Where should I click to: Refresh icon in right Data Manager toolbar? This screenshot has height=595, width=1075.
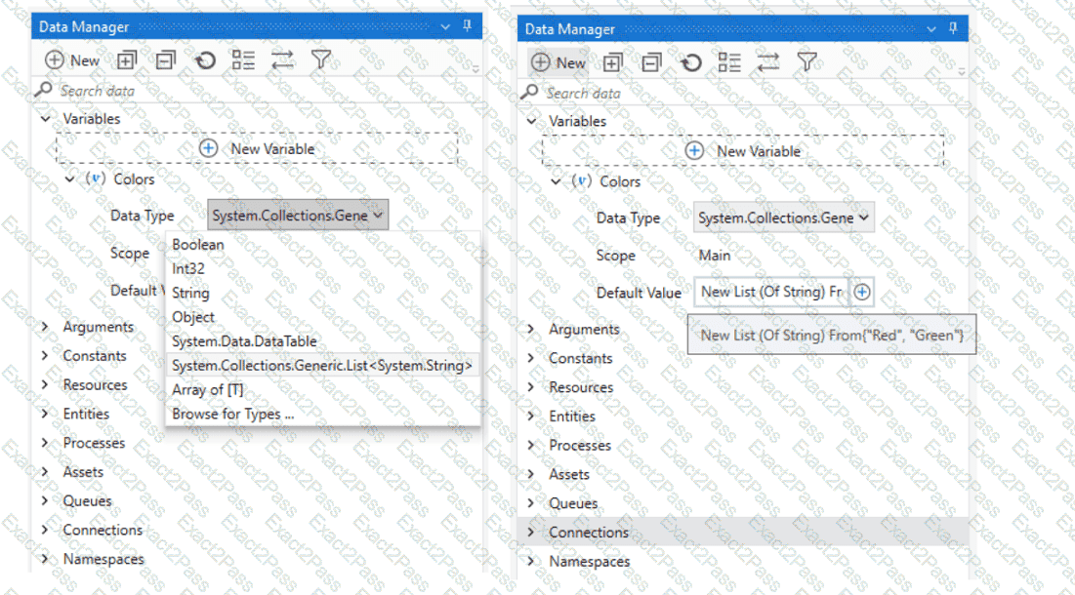pos(690,63)
